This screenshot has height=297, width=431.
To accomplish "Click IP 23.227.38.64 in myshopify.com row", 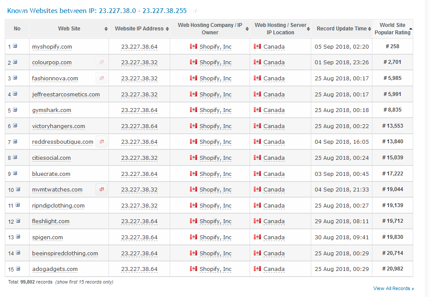I will 139,47.
